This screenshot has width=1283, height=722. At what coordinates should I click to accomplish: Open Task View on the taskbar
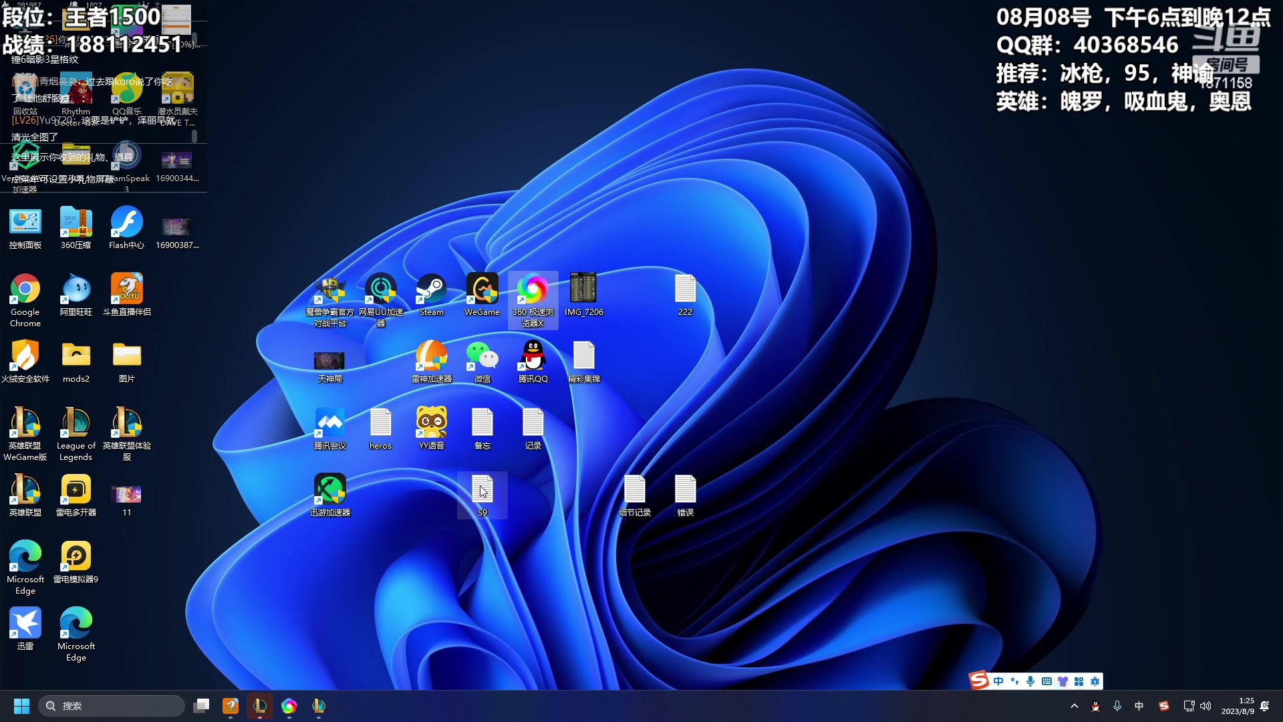[201, 706]
